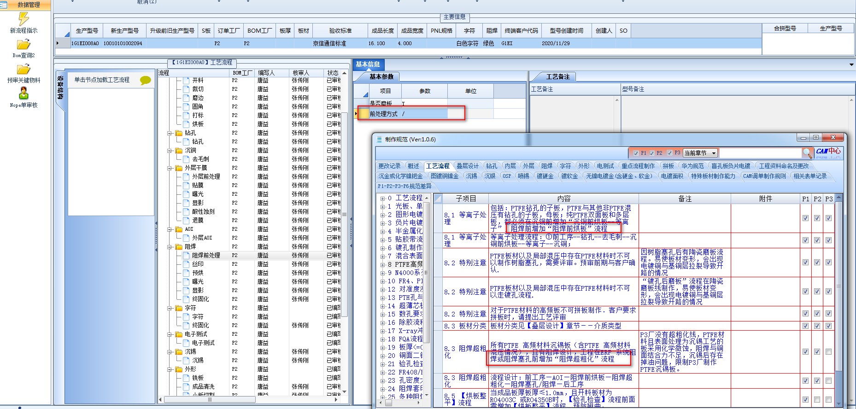
Task: Toggle the P1 filter checkbox beside 当前章节
Action: pyautogui.click(x=636, y=153)
